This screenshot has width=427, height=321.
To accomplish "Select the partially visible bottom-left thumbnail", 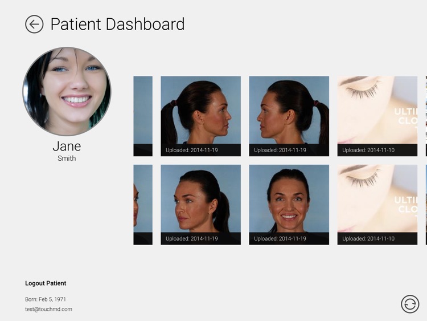I will [x=143, y=205].
